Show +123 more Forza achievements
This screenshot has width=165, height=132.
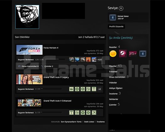(x=100, y=60)
